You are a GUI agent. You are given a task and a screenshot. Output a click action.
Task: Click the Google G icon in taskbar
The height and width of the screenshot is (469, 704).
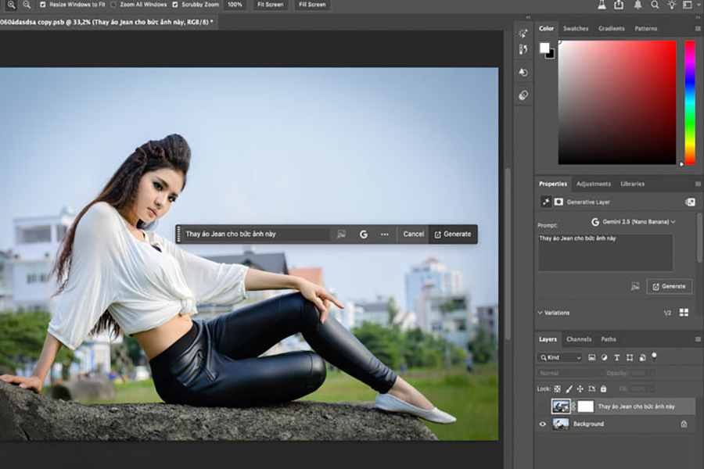(364, 234)
